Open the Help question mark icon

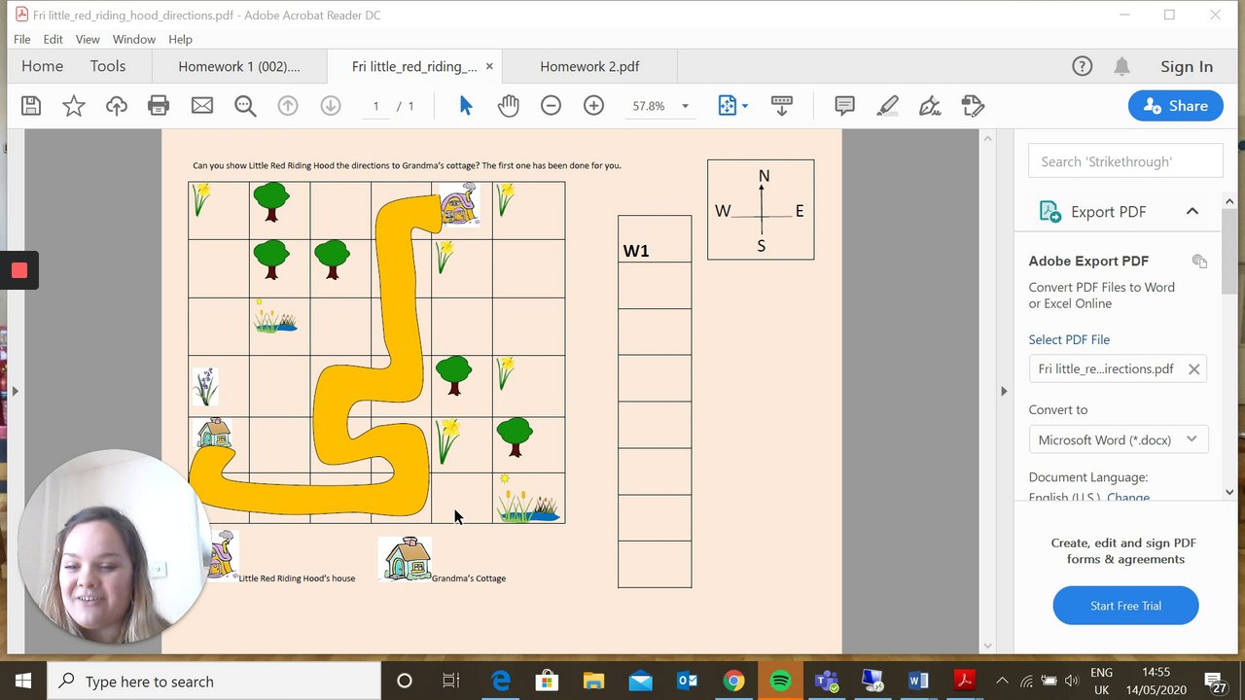(x=1082, y=66)
